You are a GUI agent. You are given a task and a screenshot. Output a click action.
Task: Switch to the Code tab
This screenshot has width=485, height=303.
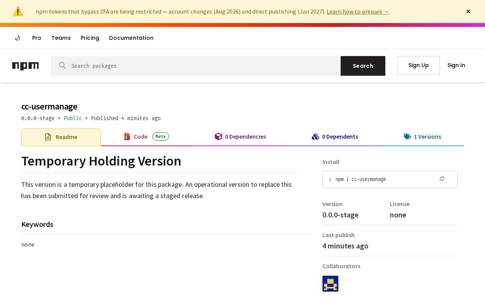(146, 137)
